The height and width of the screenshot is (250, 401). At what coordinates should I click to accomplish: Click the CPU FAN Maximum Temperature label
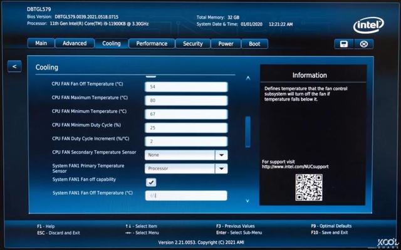[x=90, y=98]
